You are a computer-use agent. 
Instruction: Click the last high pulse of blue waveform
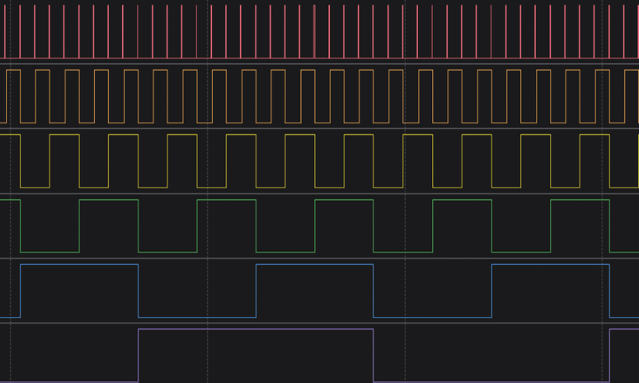click(x=550, y=265)
